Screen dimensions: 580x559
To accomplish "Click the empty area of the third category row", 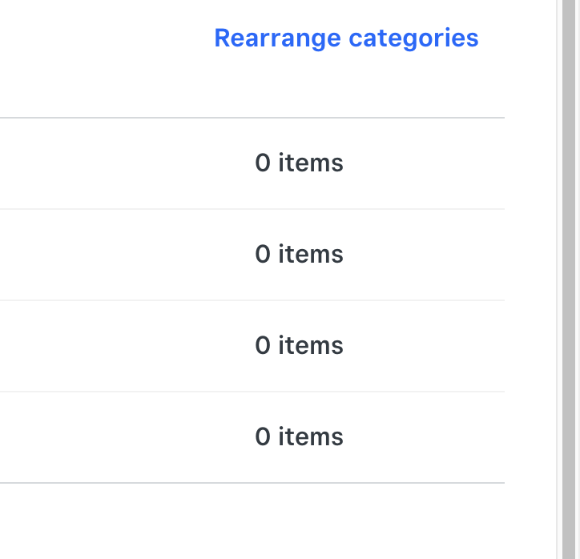I will point(120,346).
